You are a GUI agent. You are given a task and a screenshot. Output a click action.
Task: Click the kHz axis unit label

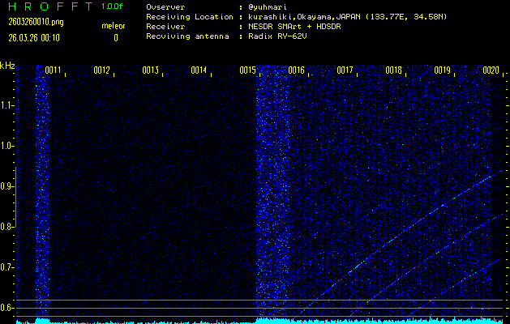point(7,65)
